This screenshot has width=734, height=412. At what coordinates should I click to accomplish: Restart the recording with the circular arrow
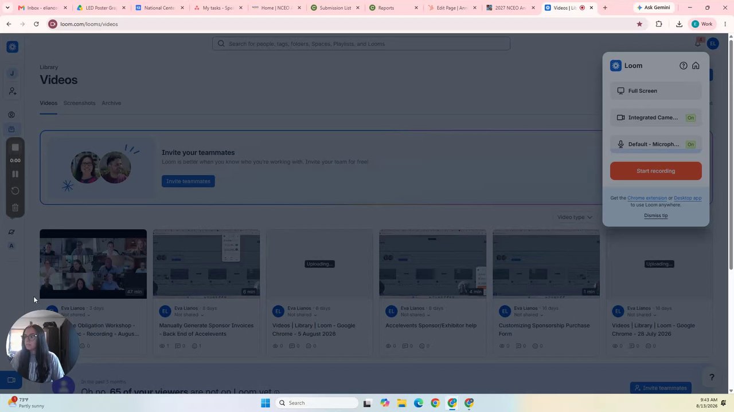(x=15, y=191)
